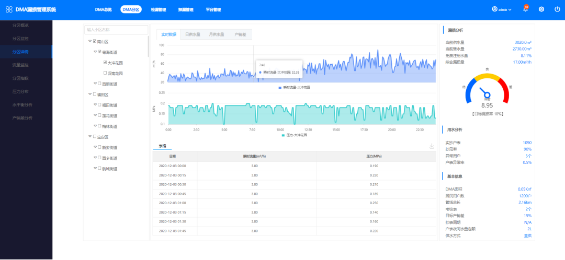Select DMA分区 top navigation item
This screenshot has height=260, width=565.
pyautogui.click(x=131, y=10)
